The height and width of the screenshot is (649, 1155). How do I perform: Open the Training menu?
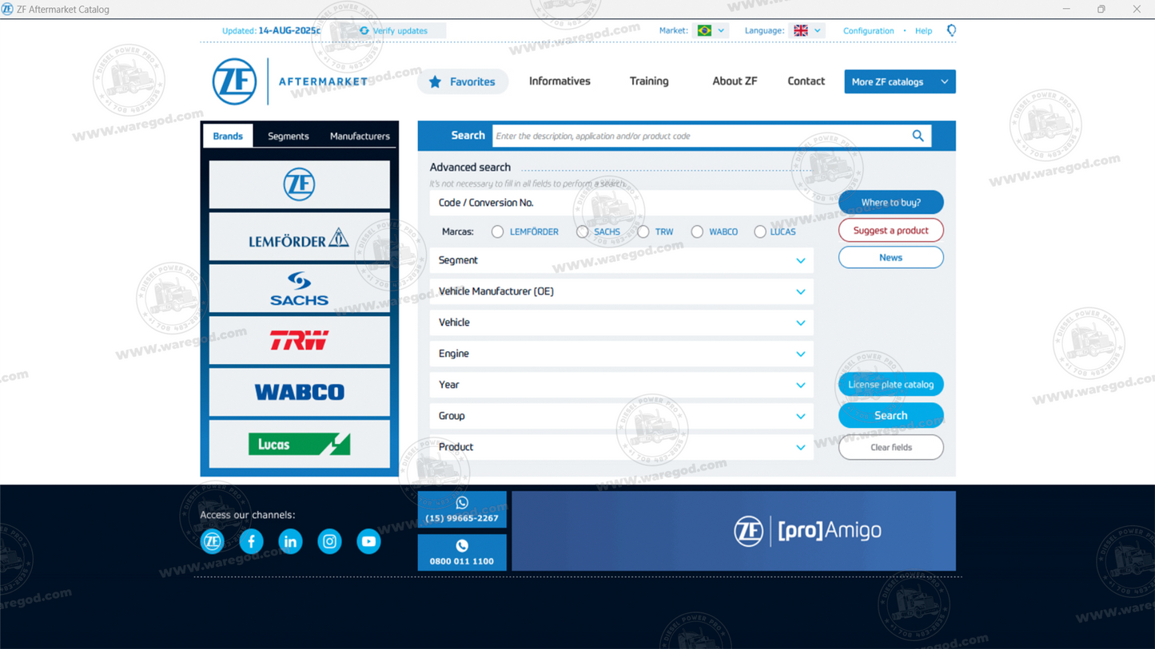point(649,81)
